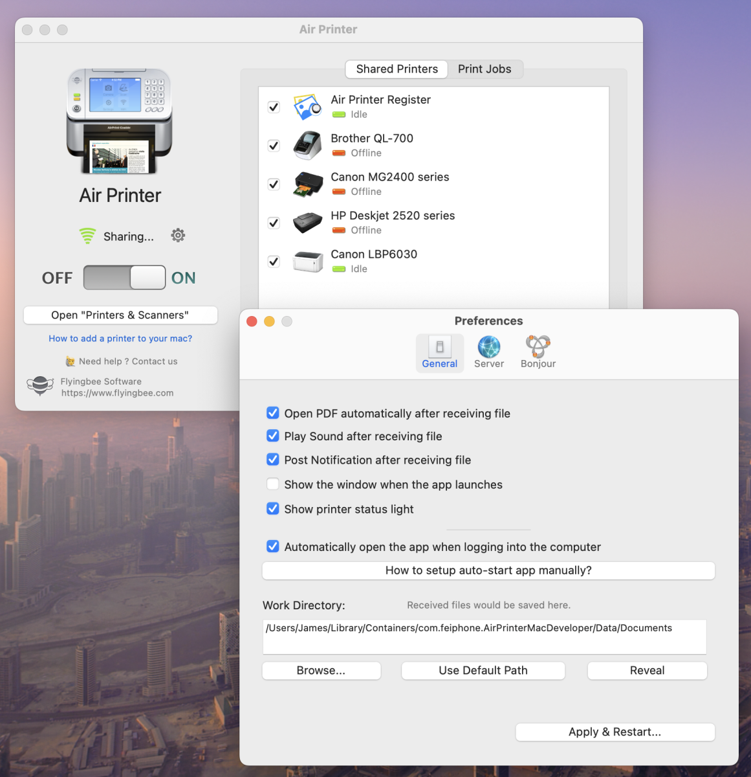Image resolution: width=751 pixels, height=777 pixels.
Task: Click the Flyingbee Software bee logo
Action: click(x=40, y=386)
